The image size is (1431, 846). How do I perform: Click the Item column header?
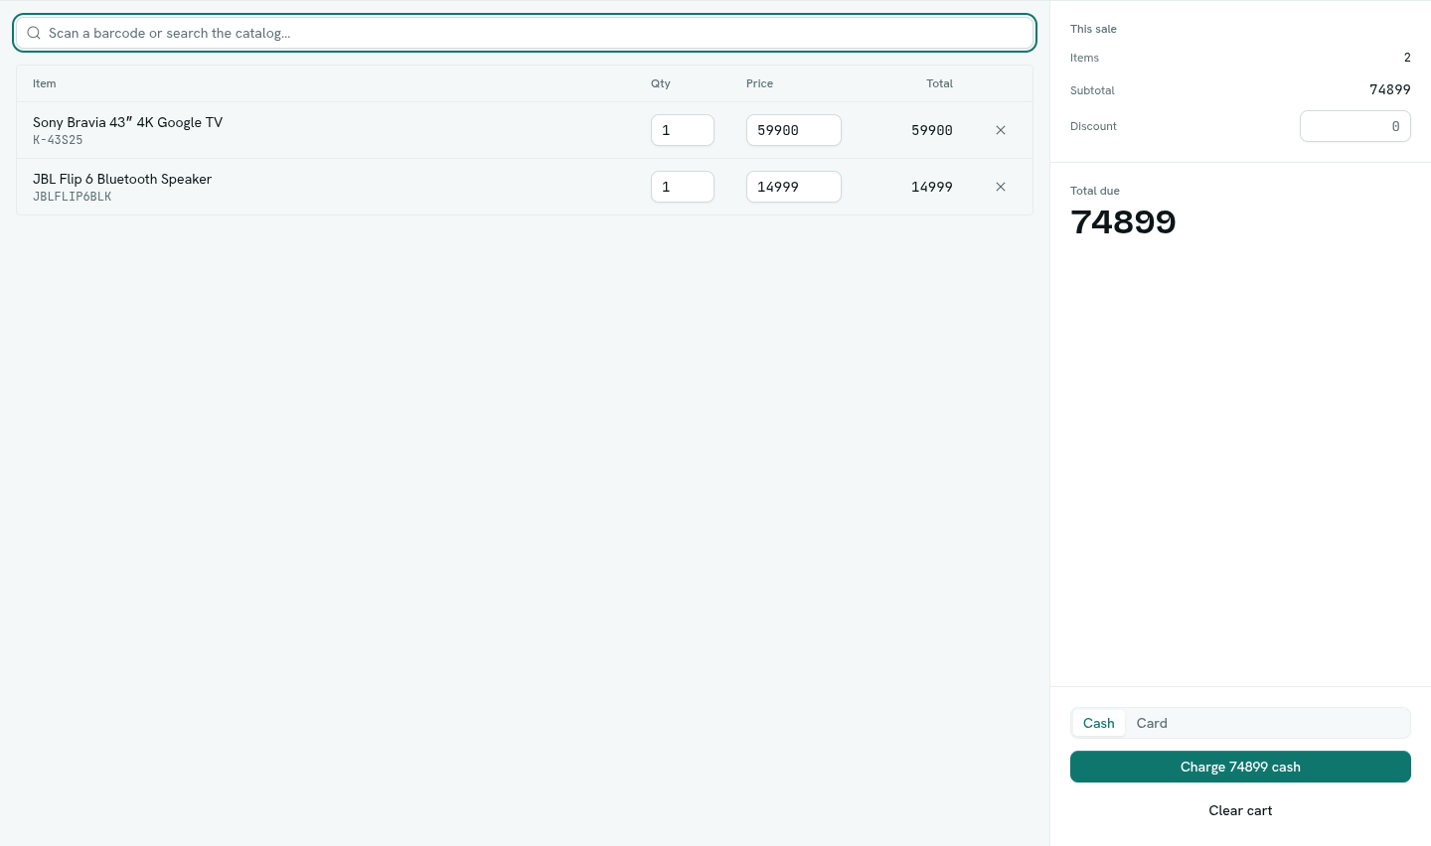(x=45, y=83)
